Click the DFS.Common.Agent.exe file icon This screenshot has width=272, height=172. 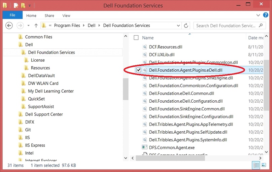[145, 147]
